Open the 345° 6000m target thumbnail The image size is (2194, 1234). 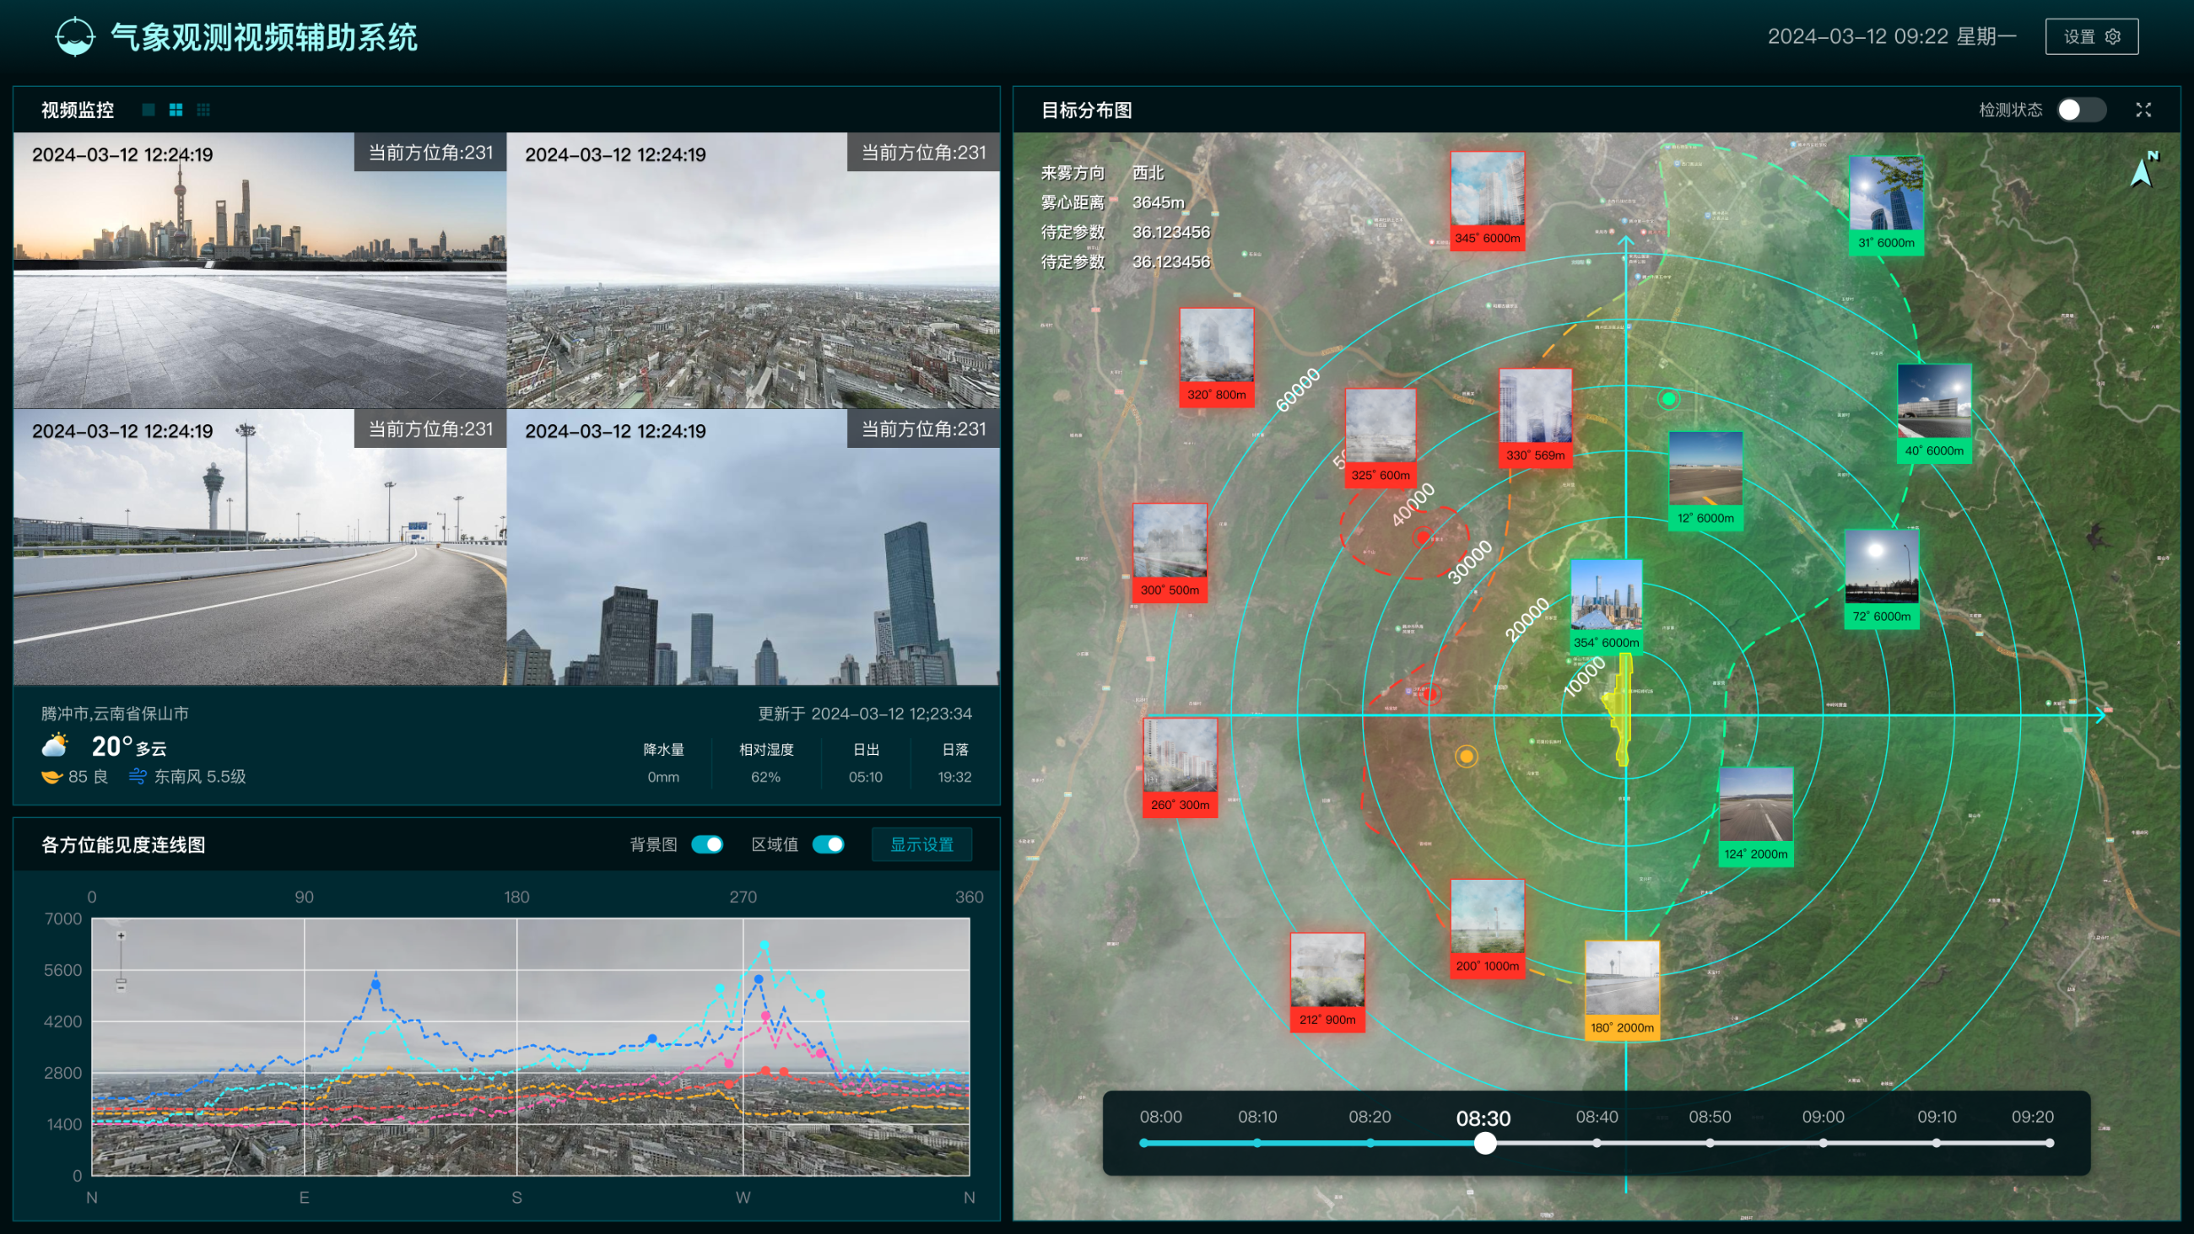[x=1487, y=200]
